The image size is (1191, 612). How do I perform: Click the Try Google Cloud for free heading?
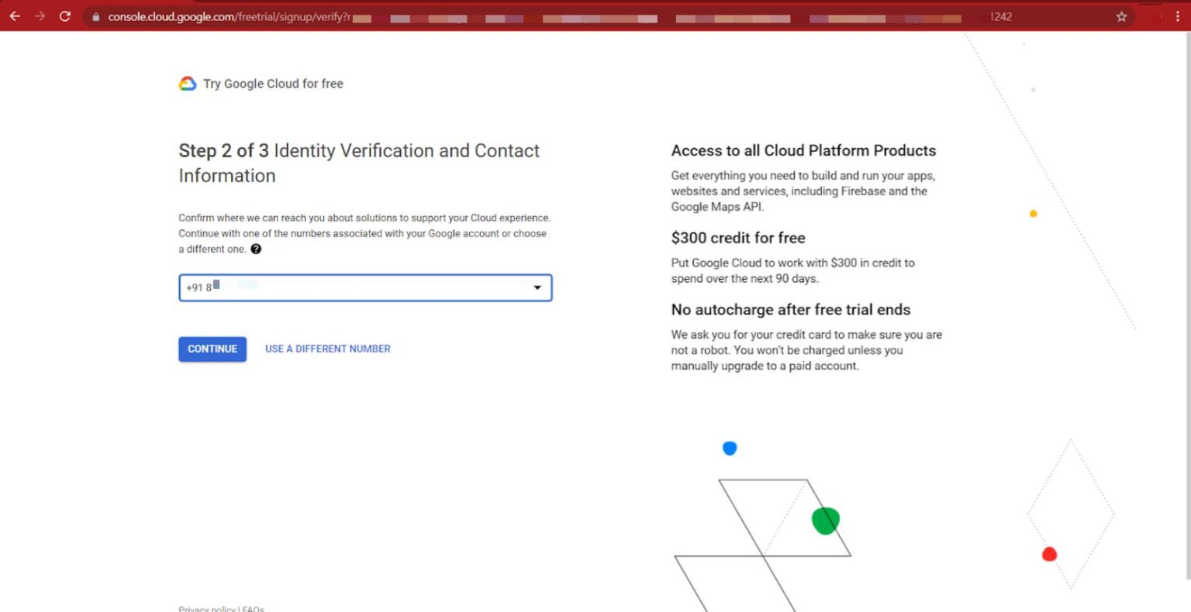(x=272, y=83)
